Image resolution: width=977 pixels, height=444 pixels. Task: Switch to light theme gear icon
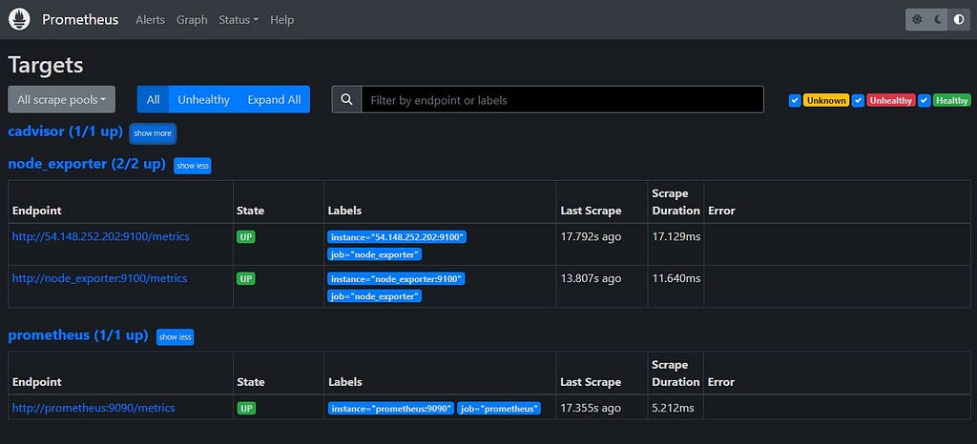[x=917, y=19]
